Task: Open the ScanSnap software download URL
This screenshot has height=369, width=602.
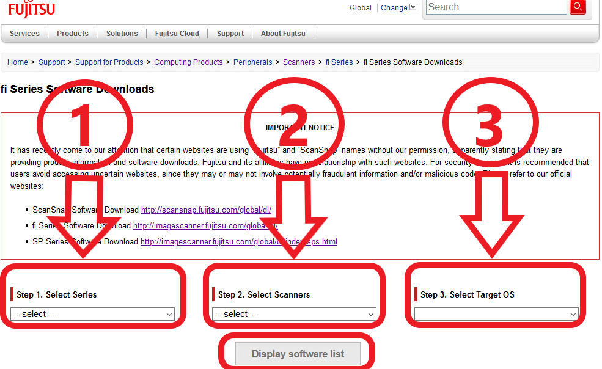Action: (205, 210)
